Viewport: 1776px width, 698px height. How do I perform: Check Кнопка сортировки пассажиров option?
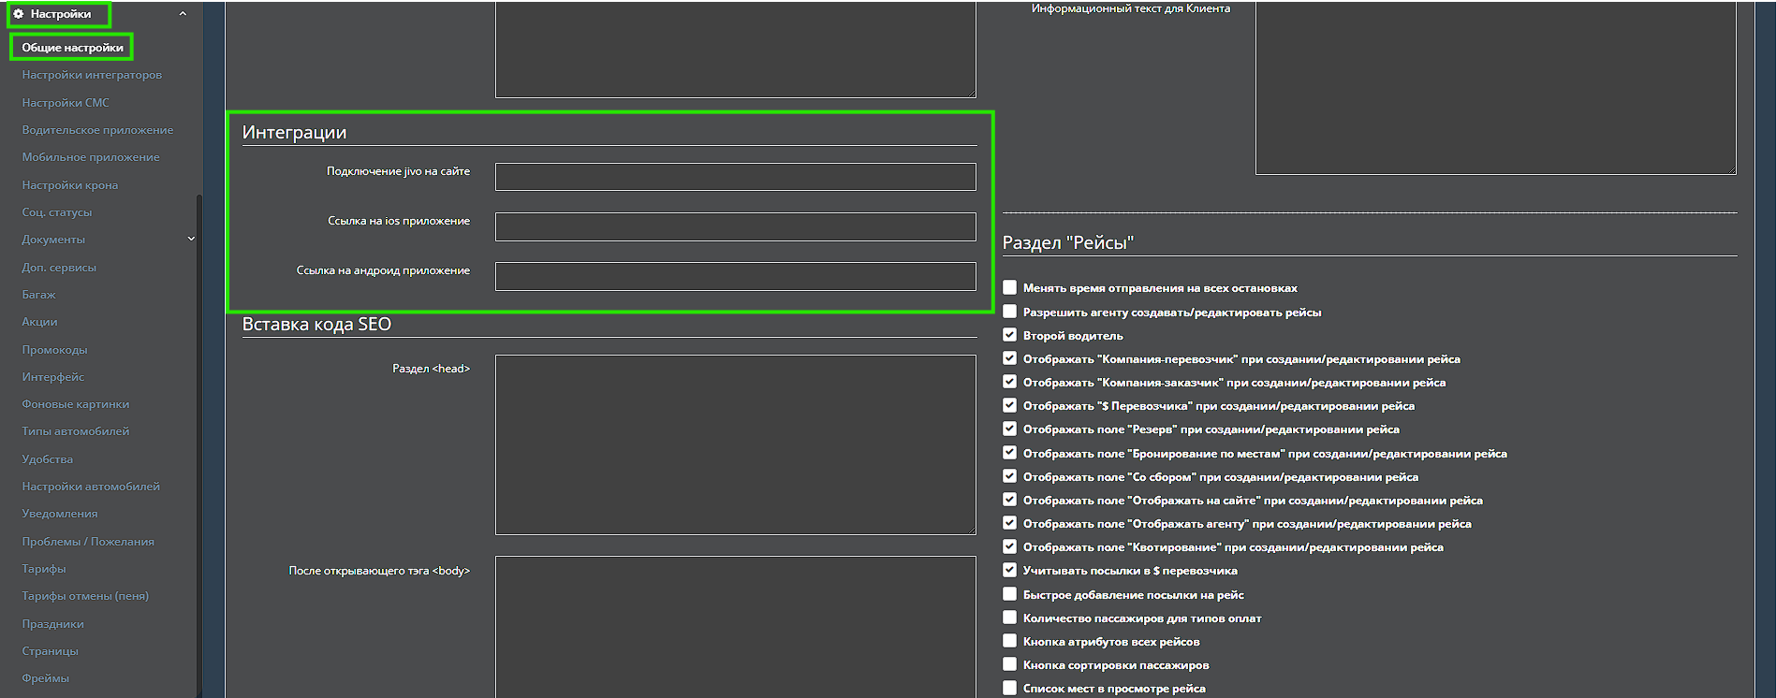(1009, 664)
